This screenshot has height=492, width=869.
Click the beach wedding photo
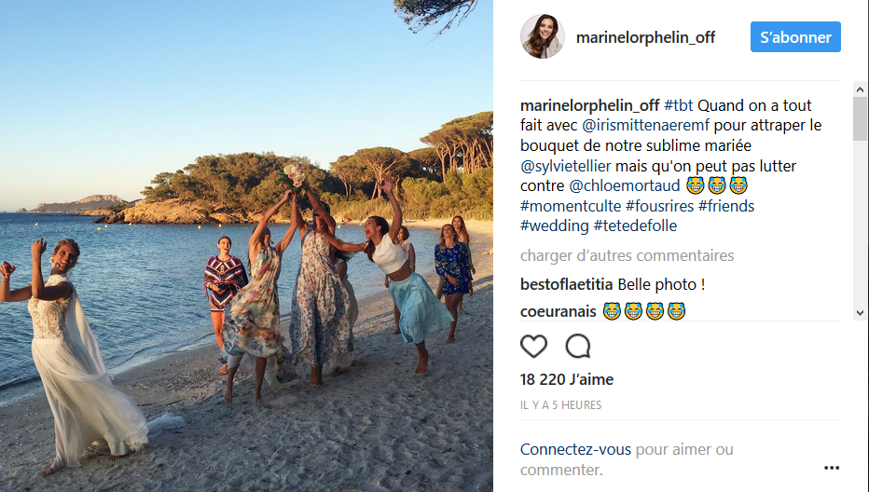pos(246,246)
